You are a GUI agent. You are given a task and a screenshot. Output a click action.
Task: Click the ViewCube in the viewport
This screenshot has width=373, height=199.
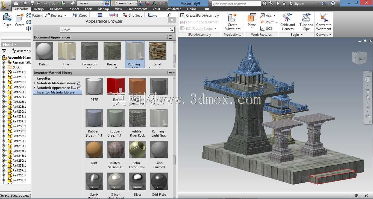(x=359, y=58)
